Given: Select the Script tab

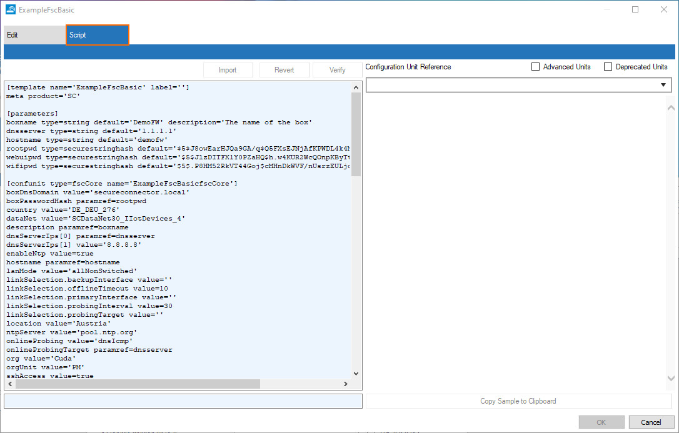Looking at the screenshot, I should tap(98, 35).
